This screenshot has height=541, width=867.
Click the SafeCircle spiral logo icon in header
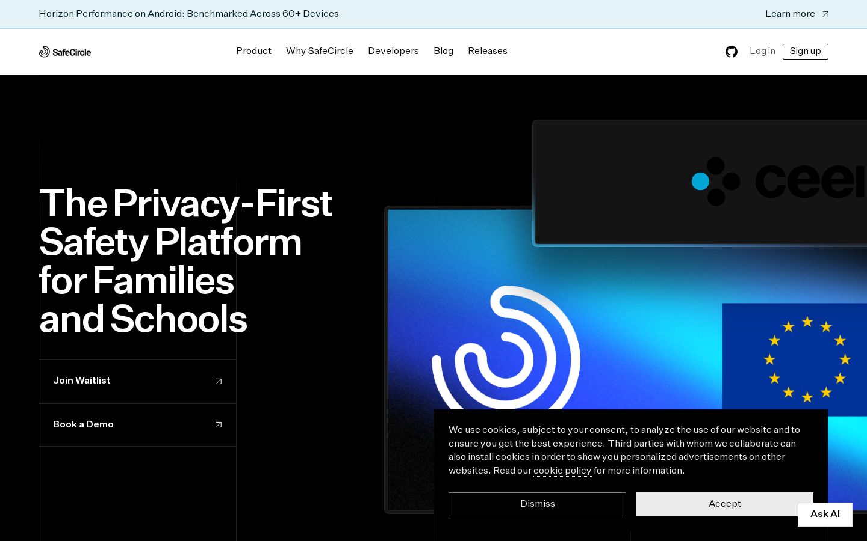click(44, 52)
